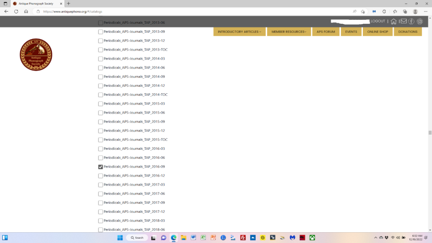Select the Antique Phonograph Society browser tab
The image size is (432, 243).
[38, 3]
